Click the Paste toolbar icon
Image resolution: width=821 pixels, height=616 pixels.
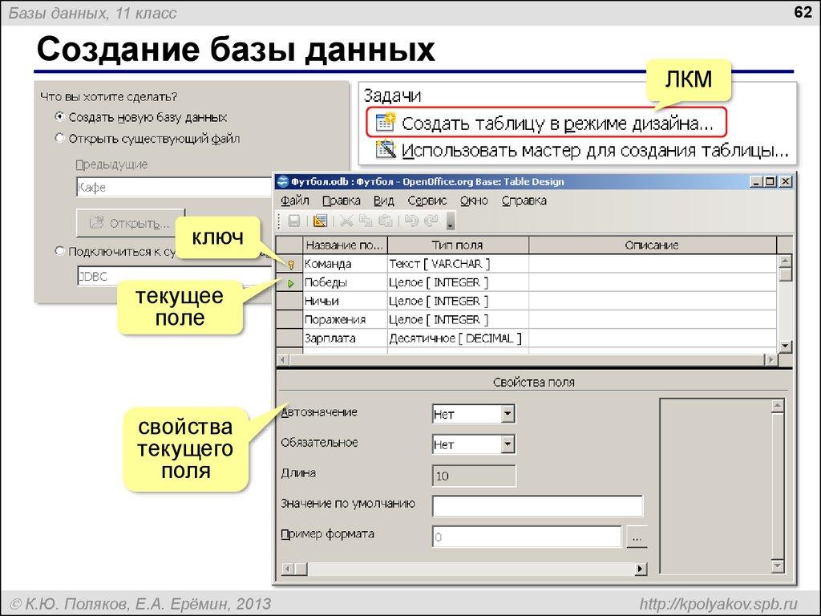point(385,220)
